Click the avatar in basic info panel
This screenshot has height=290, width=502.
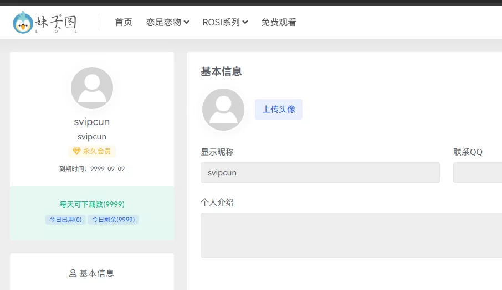(223, 110)
